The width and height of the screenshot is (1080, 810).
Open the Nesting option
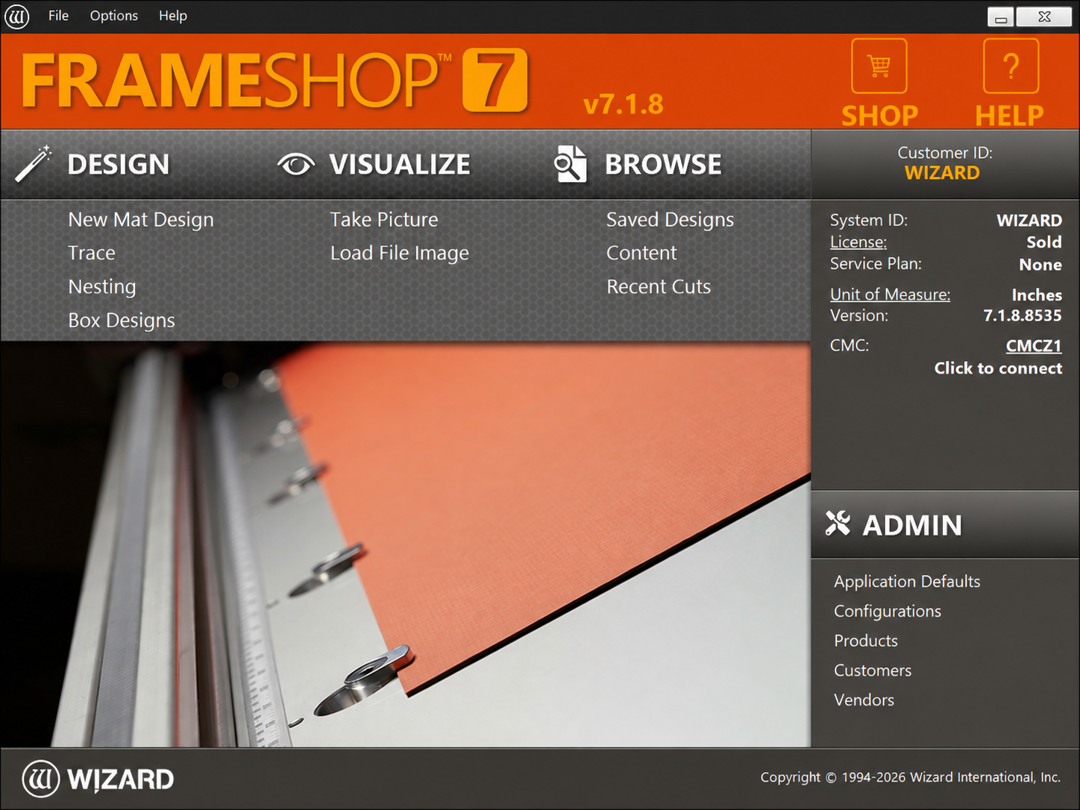(x=102, y=287)
